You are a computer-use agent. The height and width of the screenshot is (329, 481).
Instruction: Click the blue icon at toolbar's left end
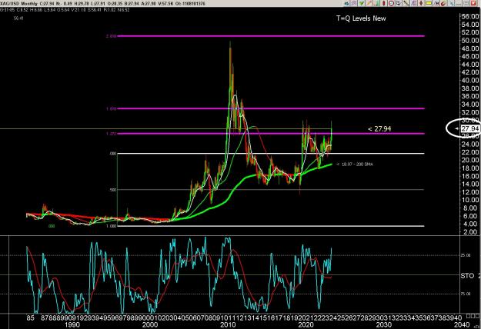click(x=346, y=3)
